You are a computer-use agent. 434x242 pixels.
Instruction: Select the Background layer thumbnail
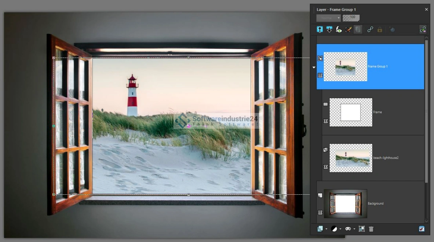tap(345, 203)
